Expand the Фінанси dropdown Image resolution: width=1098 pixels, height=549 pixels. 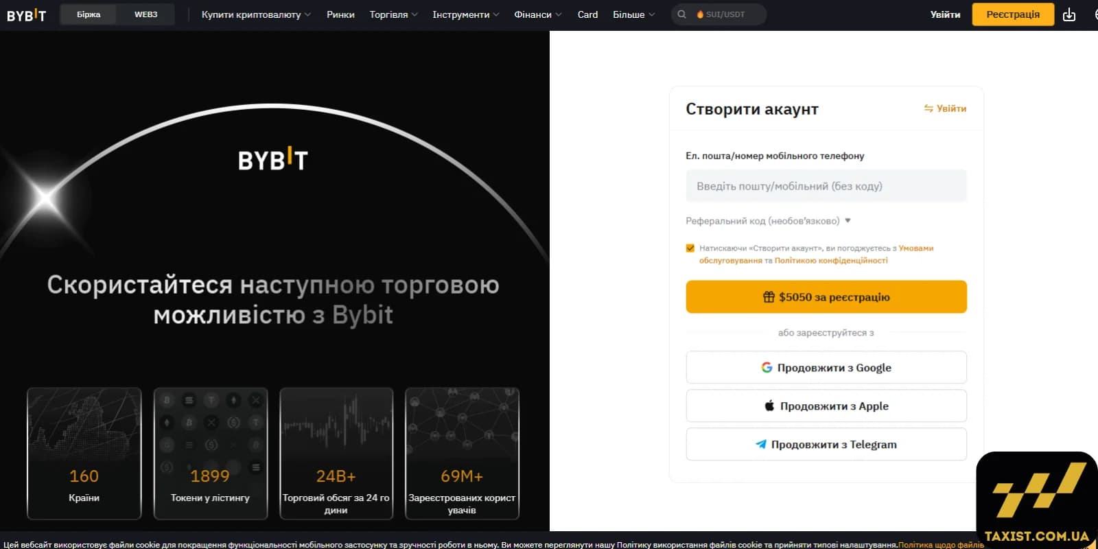(x=538, y=14)
